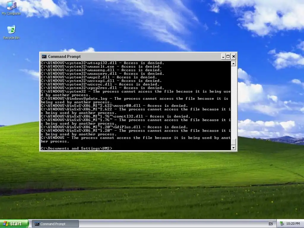This screenshot has width=304, height=228.
Task: Click the Command Prompt title bar icon
Action: [44, 56]
